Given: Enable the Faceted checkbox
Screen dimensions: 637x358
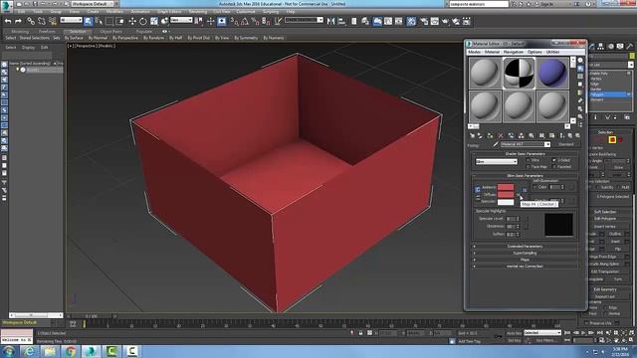Looking at the screenshot, I should point(554,167).
